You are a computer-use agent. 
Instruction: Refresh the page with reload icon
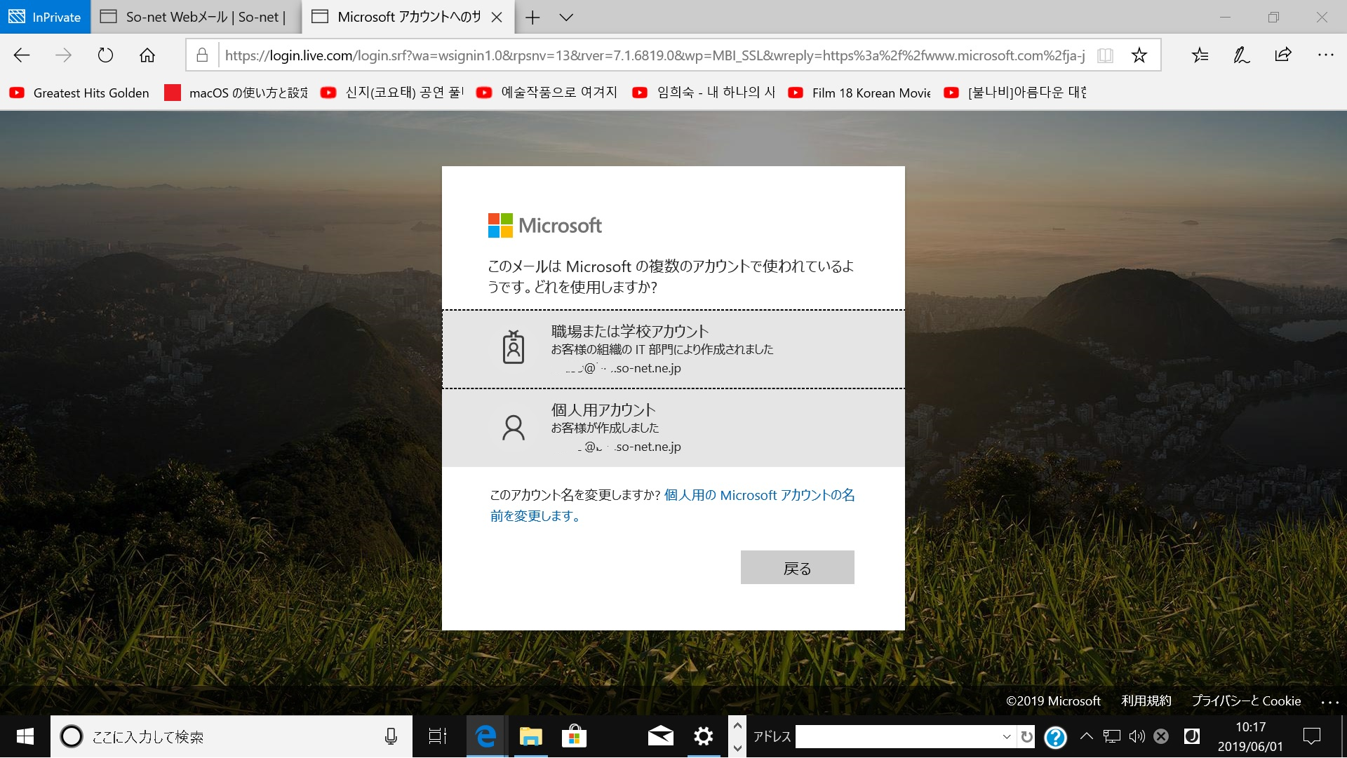105,55
